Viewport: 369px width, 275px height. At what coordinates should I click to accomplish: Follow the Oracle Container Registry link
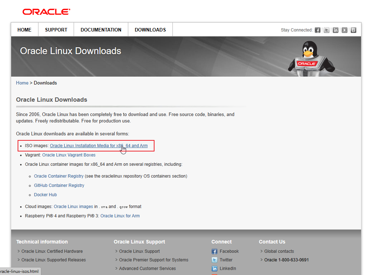coord(59,176)
